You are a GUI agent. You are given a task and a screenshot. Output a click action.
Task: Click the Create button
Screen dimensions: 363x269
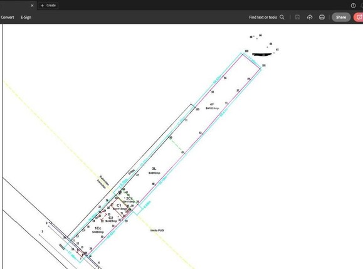click(48, 5)
